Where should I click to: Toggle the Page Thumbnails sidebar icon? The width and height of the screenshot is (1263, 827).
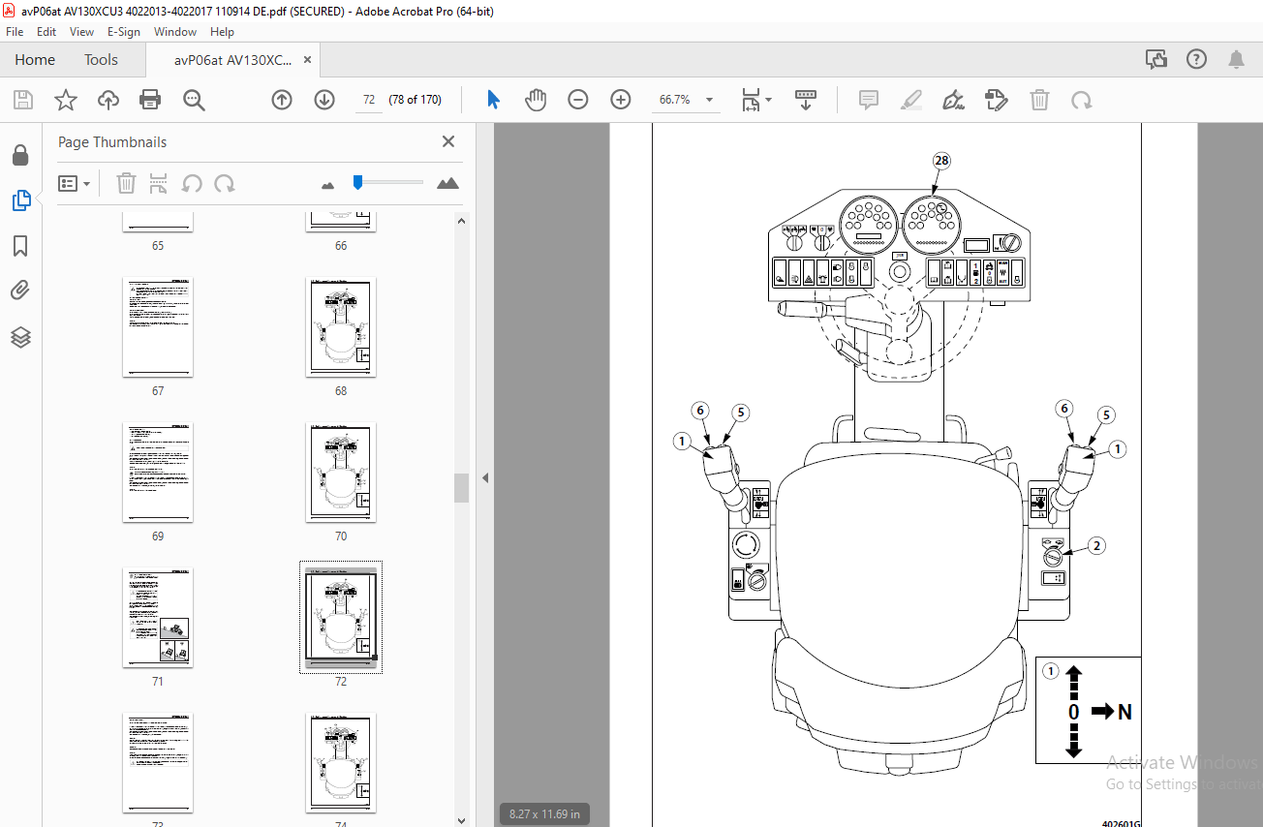[20, 200]
